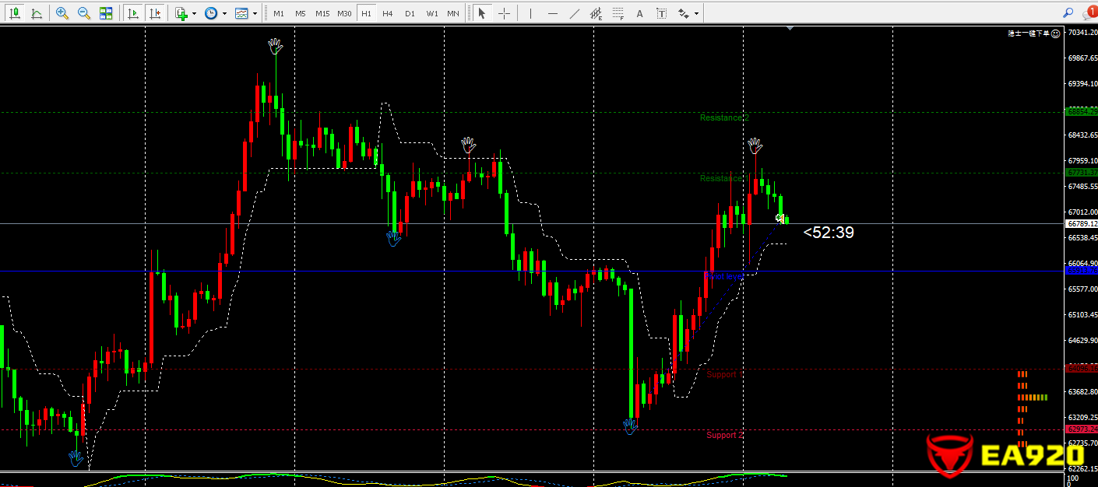Switch to the H4 timeframe
The height and width of the screenshot is (487, 1098).
pyautogui.click(x=387, y=13)
